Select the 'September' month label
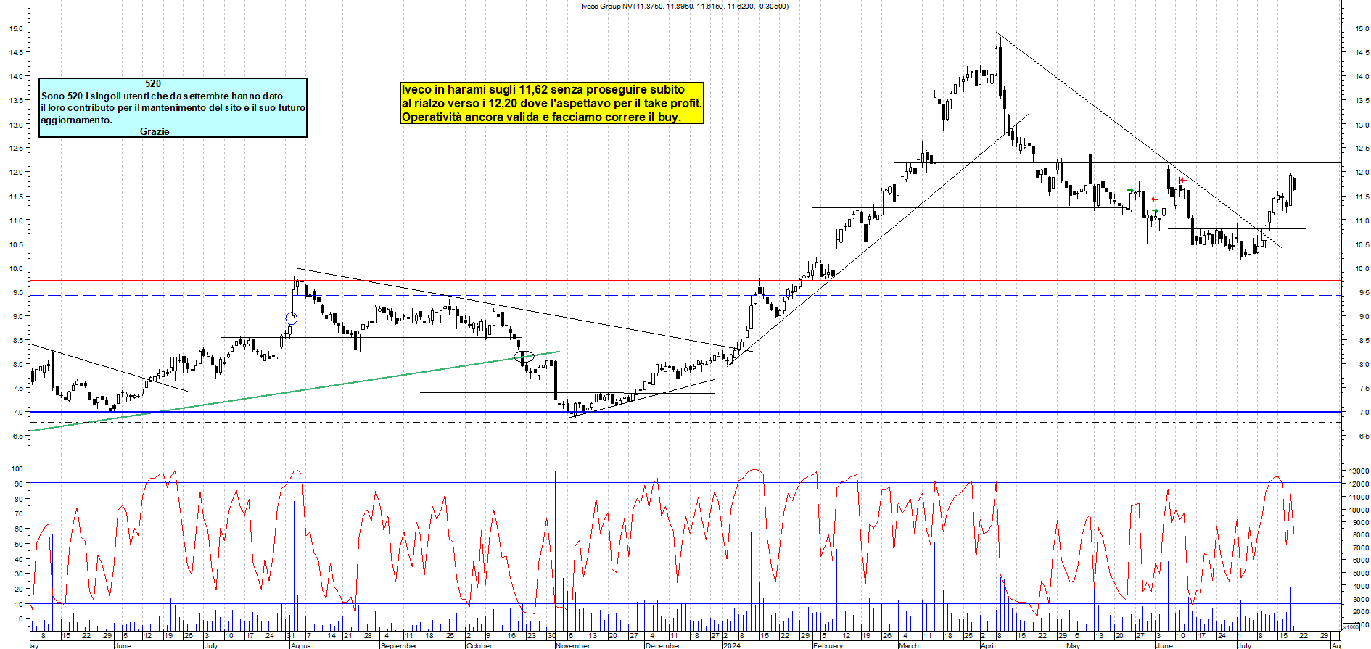Viewport: 1371px width, 649px height. tap(399, 645)
